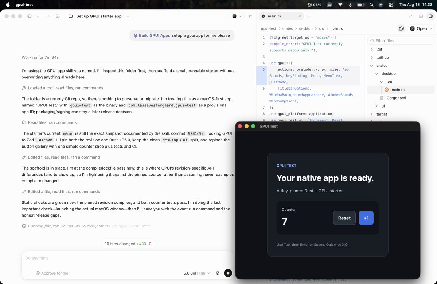Click the copy files icon near Open
The height and width of the screenshot is (284, 437).
pyautogui.click(x=401, y=28)
